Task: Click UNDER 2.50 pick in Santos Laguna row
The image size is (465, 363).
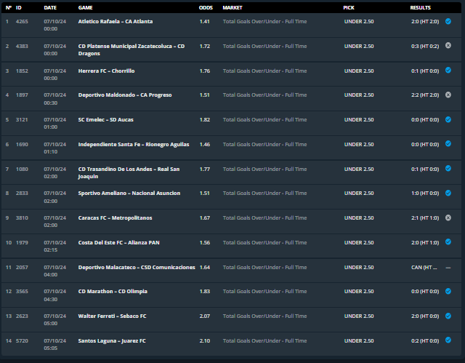Action: tap(359, 340)
